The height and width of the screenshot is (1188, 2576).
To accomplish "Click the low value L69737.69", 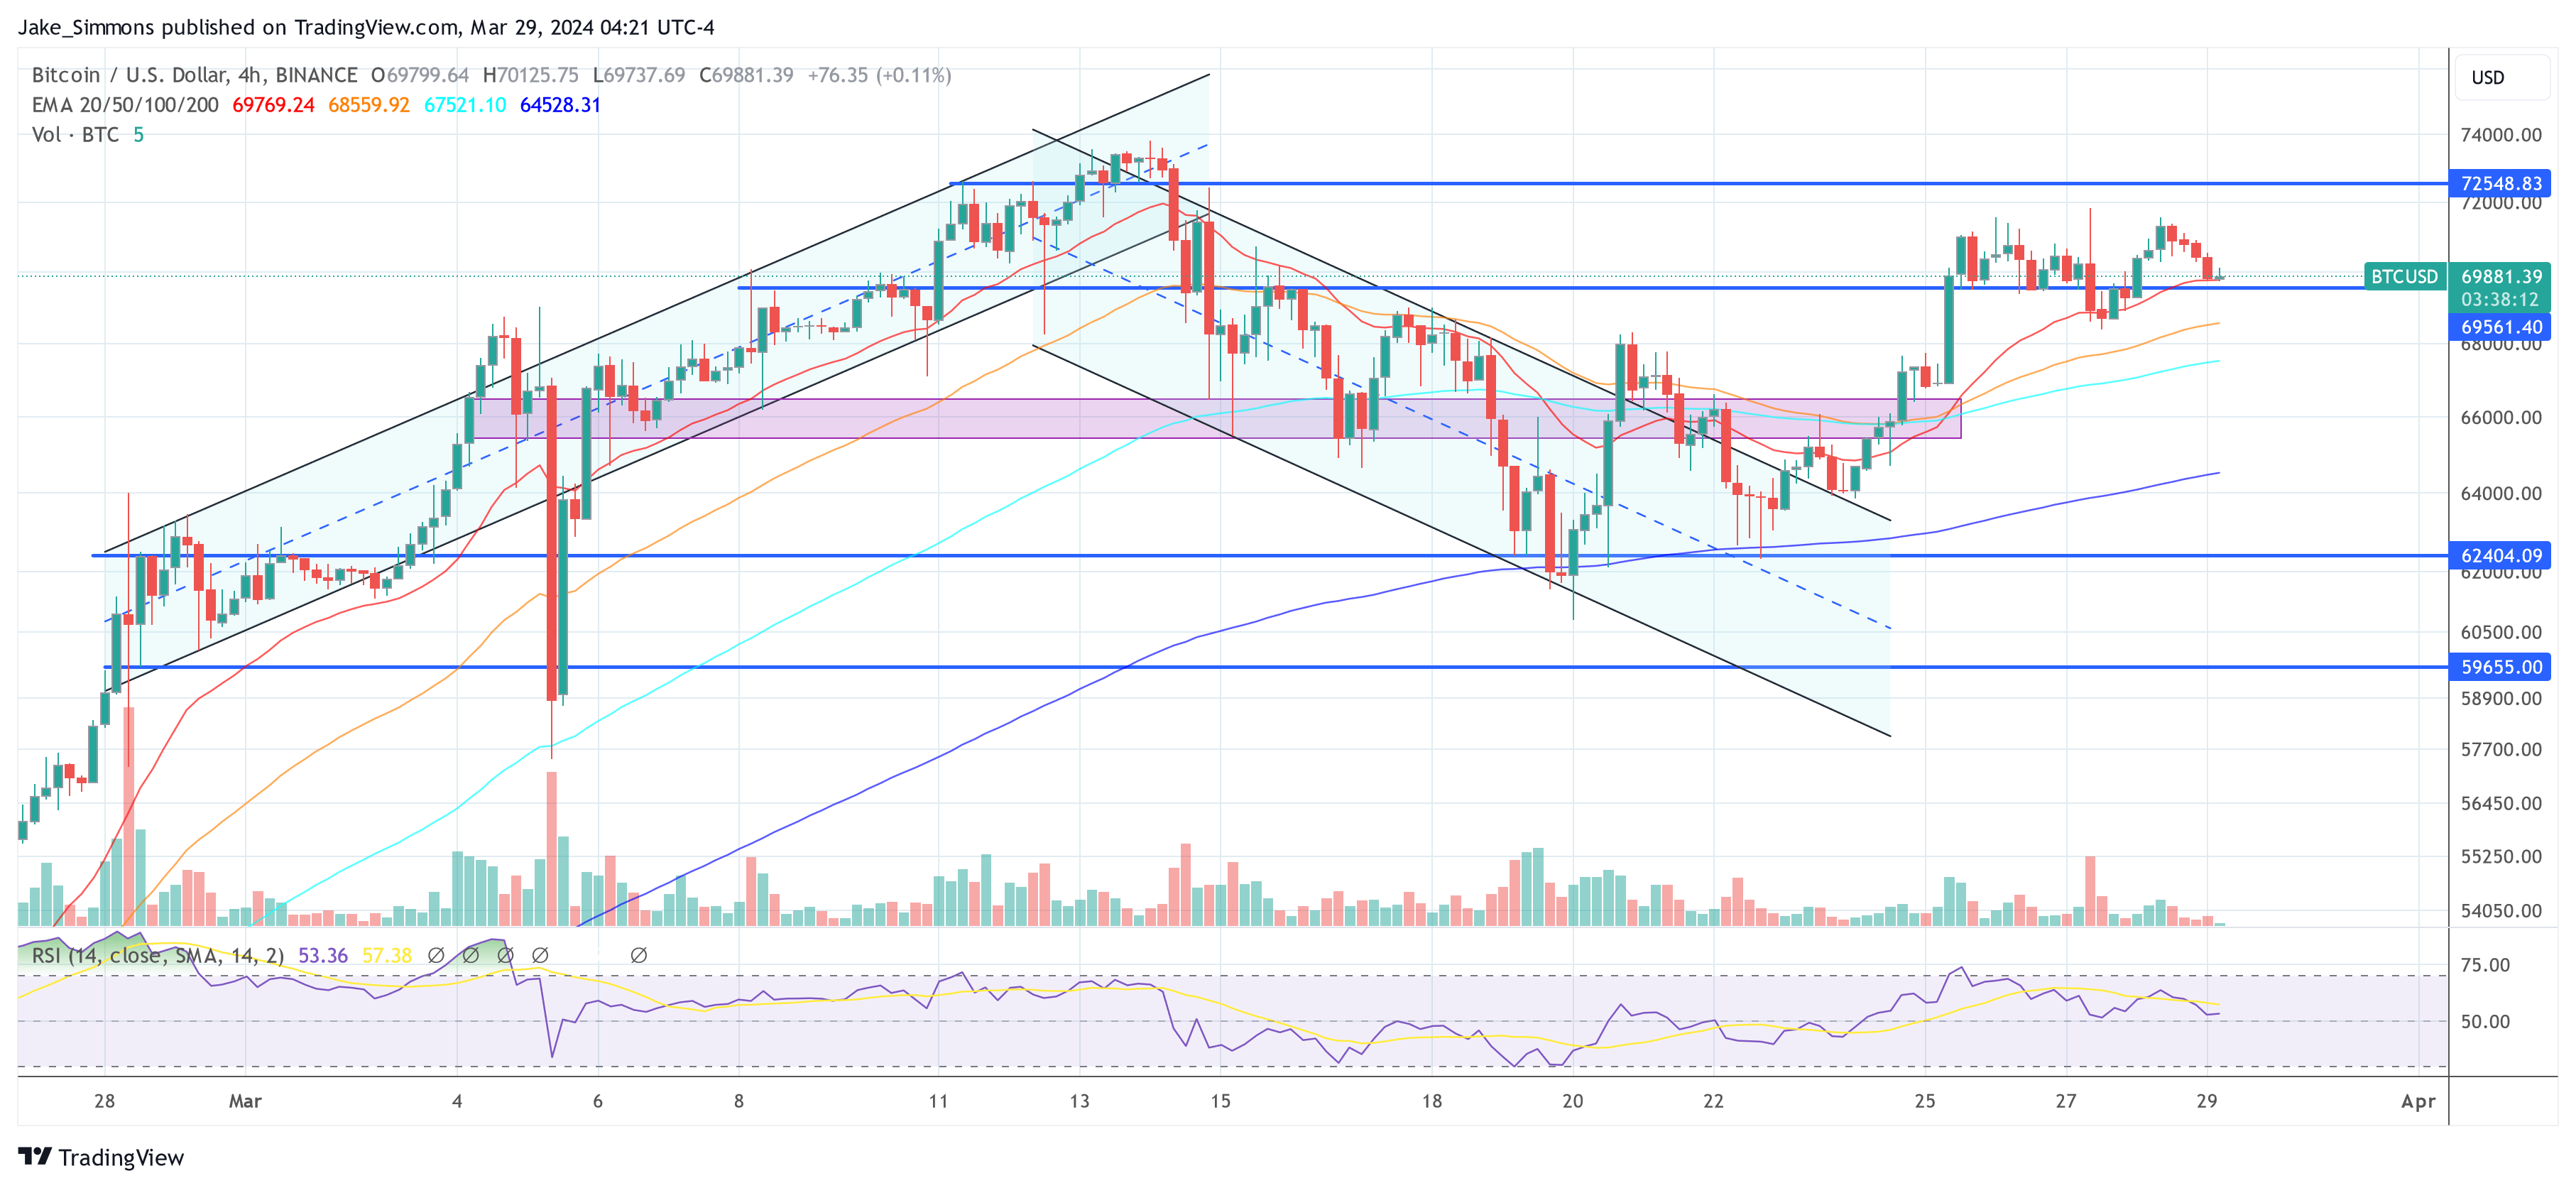I will click(639, 75).
